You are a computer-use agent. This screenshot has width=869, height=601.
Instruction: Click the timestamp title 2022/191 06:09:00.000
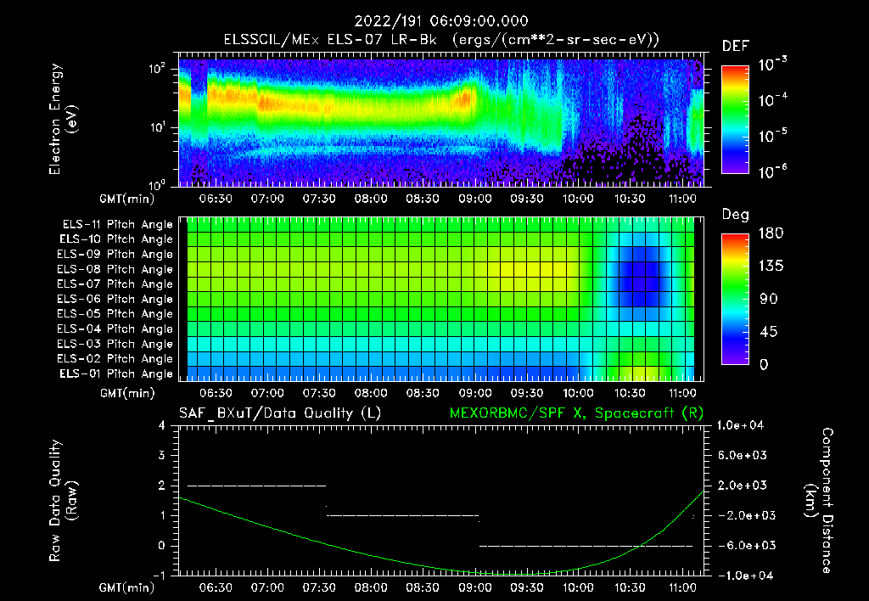click(x=441, y=21)
